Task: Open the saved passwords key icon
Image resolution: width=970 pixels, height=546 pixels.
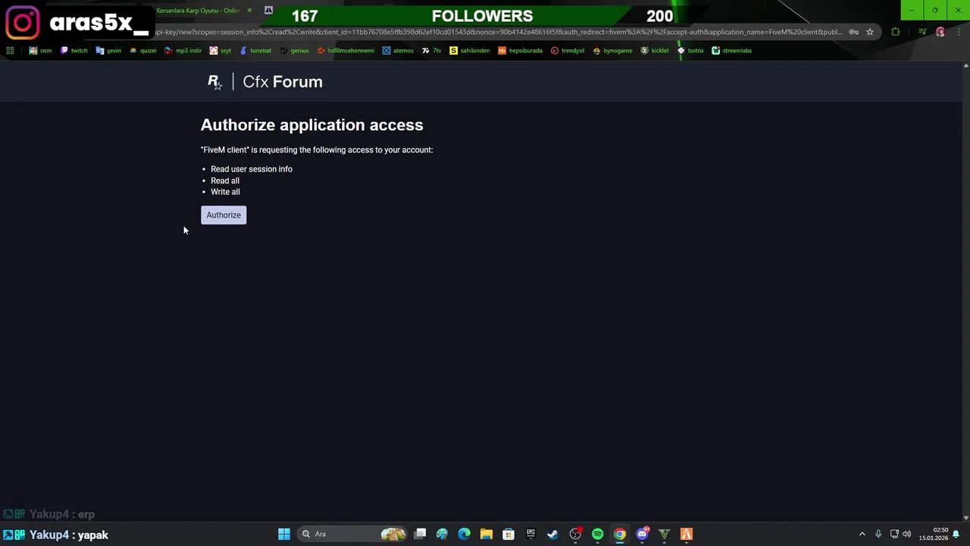Action: [853, 32]
